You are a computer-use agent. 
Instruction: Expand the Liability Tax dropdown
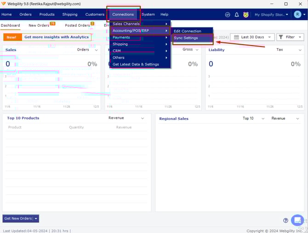tap(298, 50)
